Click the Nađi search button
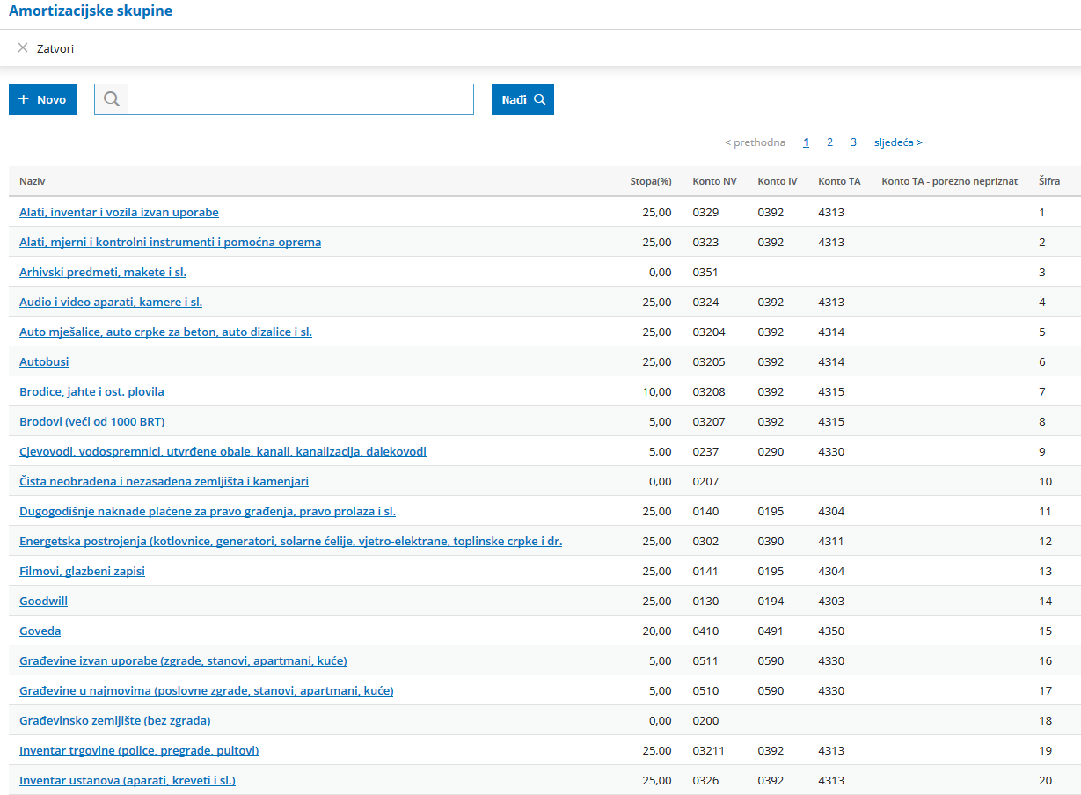Image resolution: width=1081 pixels, height=795 pixels. click(522, 99)
